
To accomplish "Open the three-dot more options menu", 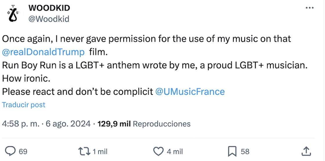I will 310,8.
